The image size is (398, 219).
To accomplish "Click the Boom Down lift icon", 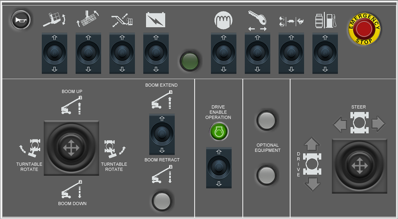I will click(72, 189).
